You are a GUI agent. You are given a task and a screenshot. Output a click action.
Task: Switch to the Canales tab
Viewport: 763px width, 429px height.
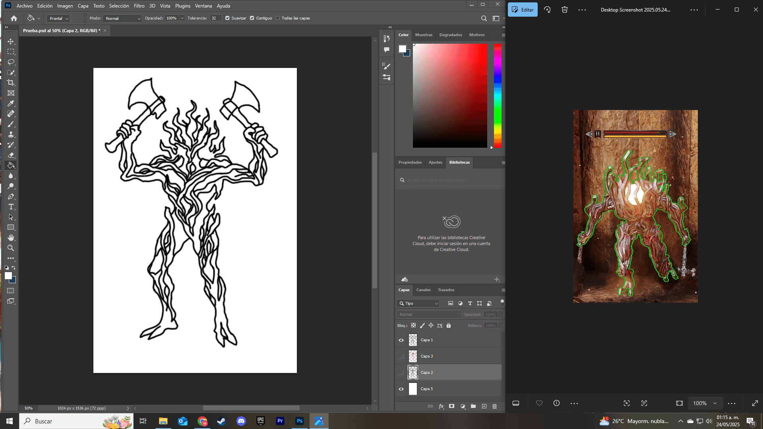423,290
